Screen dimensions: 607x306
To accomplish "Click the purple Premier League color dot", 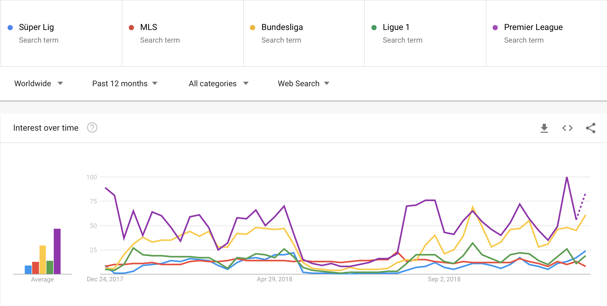I will 495,28.
